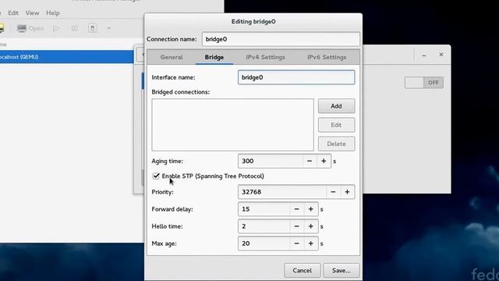Click the Forward delay value field
The image size is (499, 281).
pyautogui.click(x=264, y=209)
